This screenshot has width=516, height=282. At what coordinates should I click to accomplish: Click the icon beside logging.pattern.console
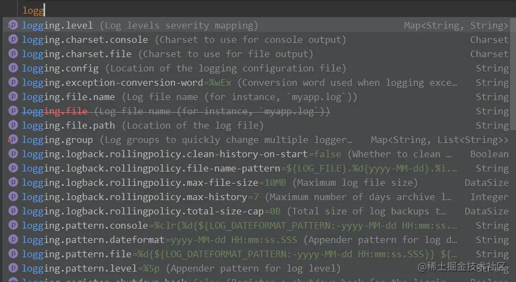click(13, 225)
